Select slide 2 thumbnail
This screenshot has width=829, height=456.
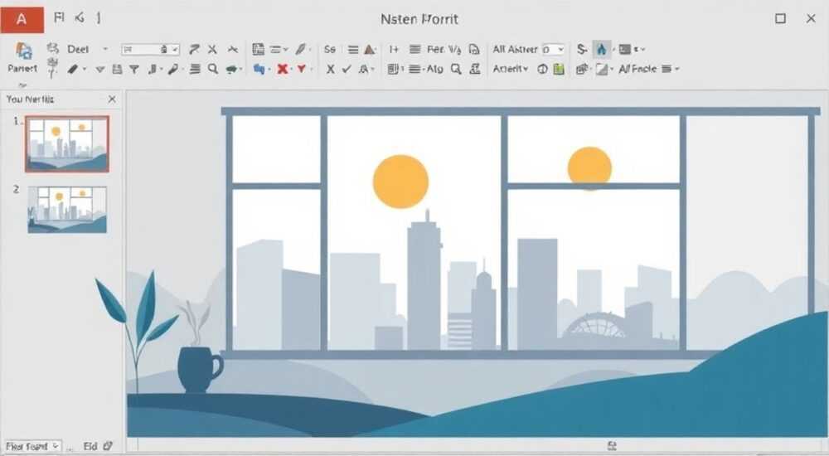coord(67,210)
